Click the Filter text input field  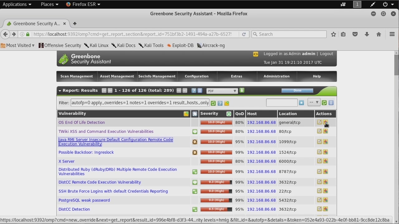140,103
